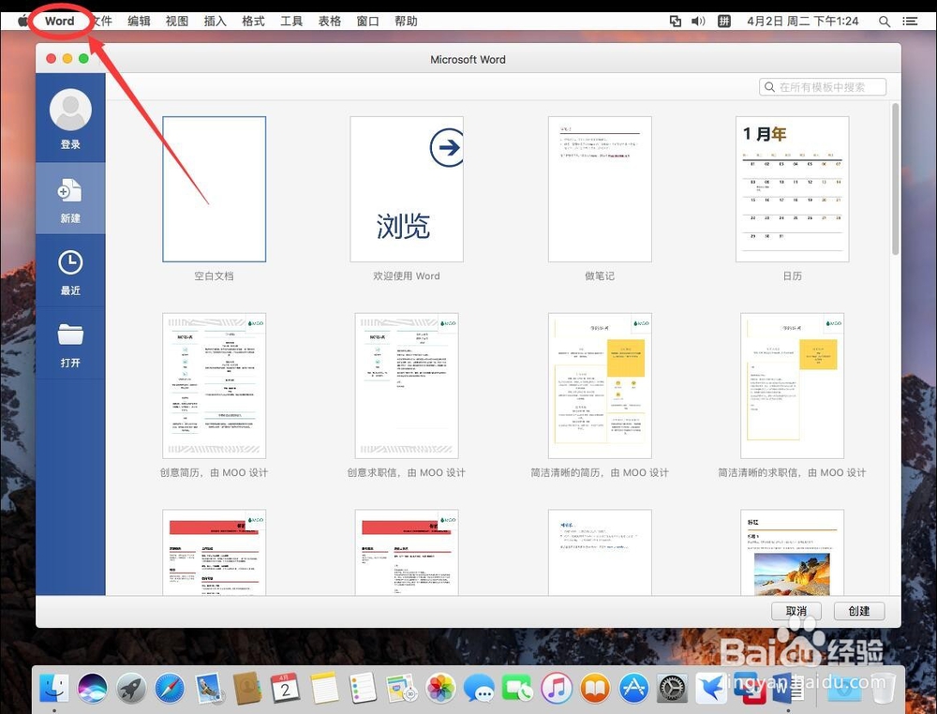Choose the template with beach photo

[x=792, y=552]
